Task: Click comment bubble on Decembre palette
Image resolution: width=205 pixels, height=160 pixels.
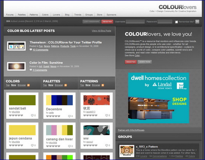Action: 69,116
